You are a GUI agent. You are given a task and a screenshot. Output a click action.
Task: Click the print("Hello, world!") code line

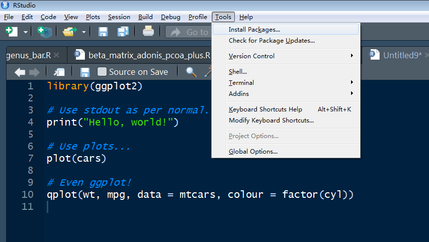pyautogui.click(x=113, y=122)
